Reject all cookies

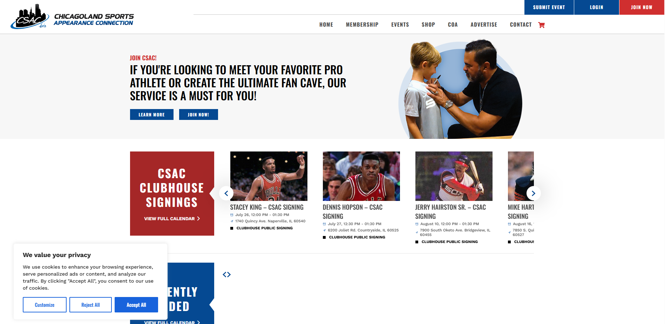click(x=90, y=305)
